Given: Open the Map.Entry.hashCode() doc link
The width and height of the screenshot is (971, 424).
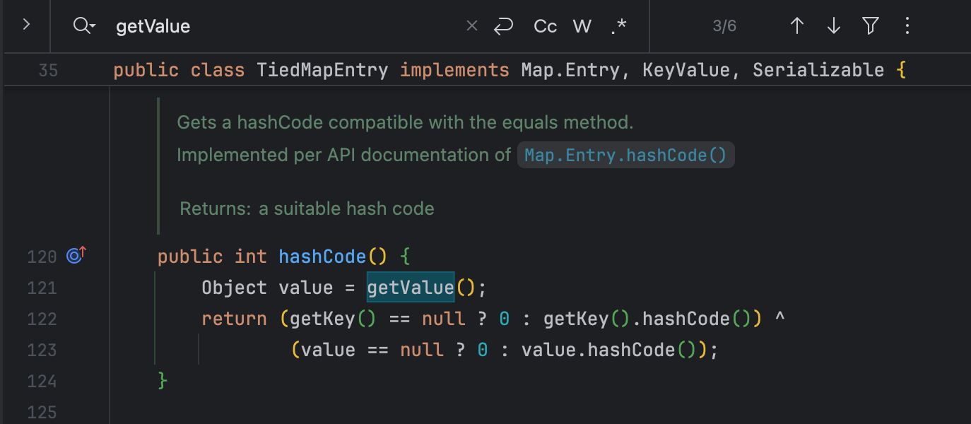Looking at the screenshot, I should tap(625, 155).
